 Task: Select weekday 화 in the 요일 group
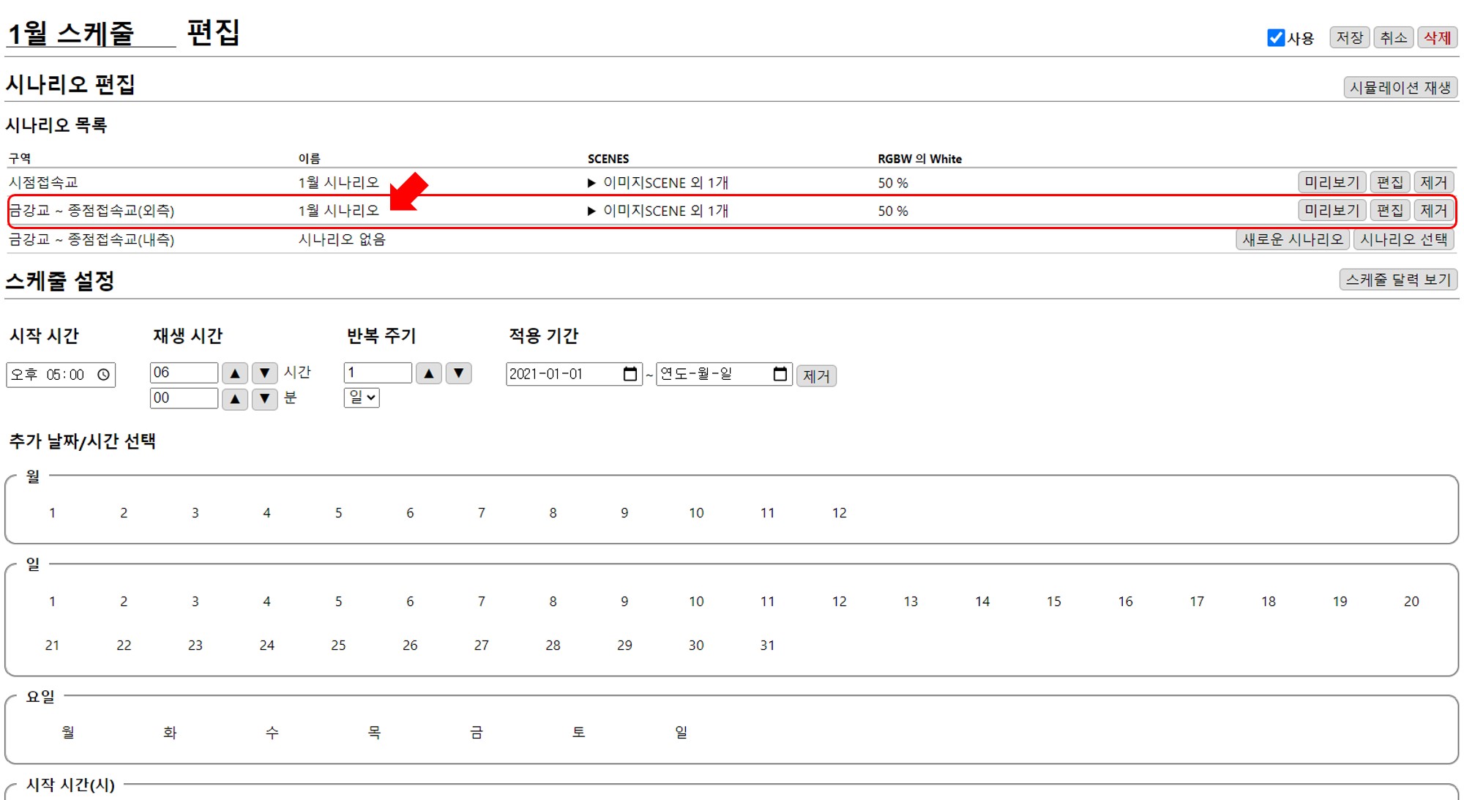170,733
